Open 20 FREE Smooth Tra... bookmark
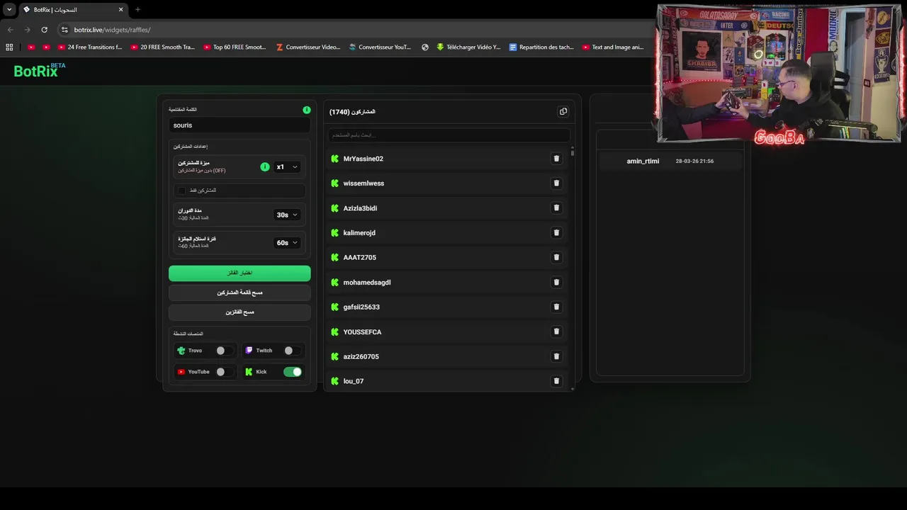907x510 pixels. pos(162,47)
